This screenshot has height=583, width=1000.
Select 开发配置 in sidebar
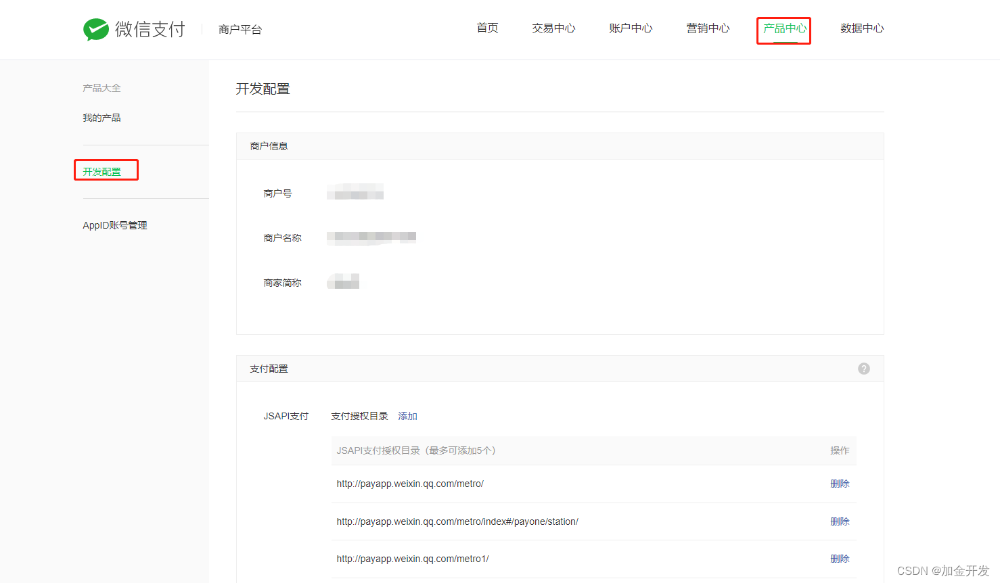pos(101,171)
